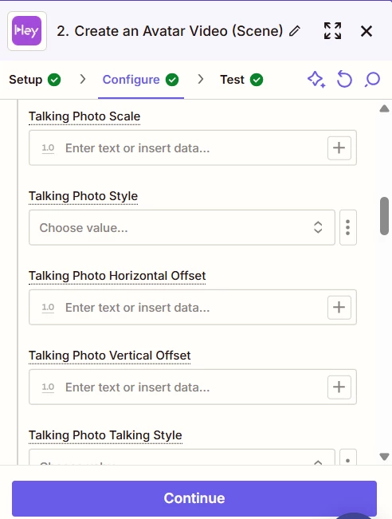The height and width of the screenshot is (519, 392).
Task: Switch to the Setup tab
Action: [x=35, y=80]
